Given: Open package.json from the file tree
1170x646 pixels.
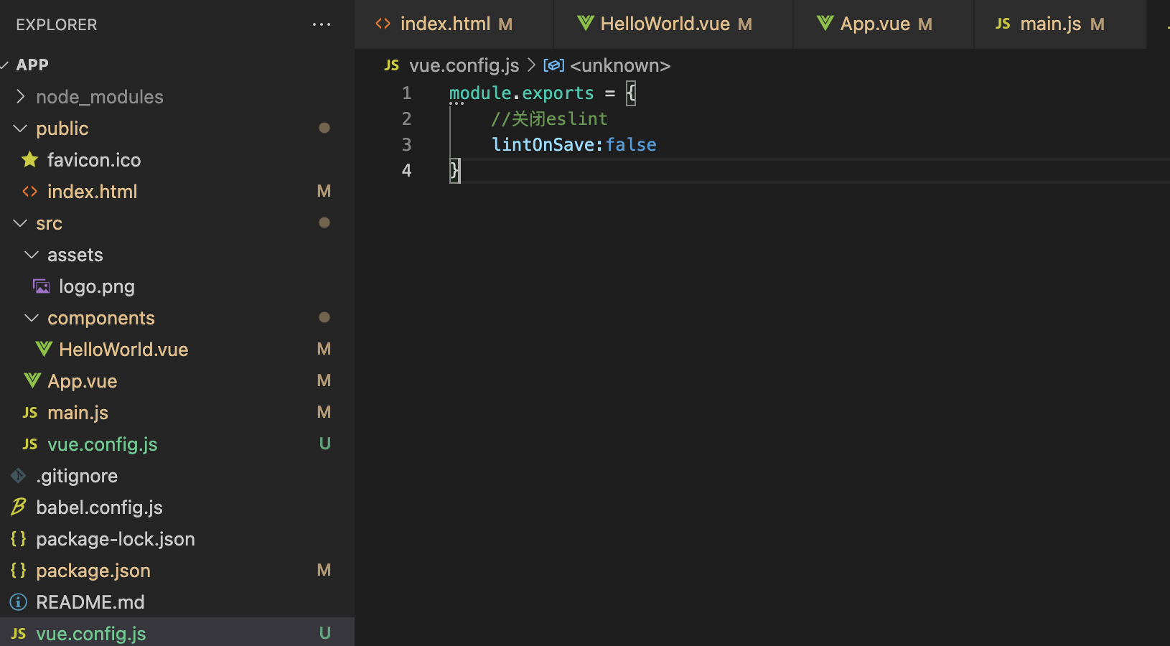Looking at the screenshot, I should 93,571.
